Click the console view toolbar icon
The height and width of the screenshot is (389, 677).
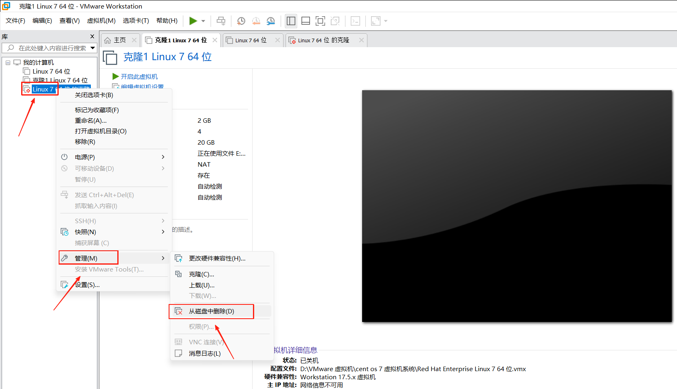[355, 21]
